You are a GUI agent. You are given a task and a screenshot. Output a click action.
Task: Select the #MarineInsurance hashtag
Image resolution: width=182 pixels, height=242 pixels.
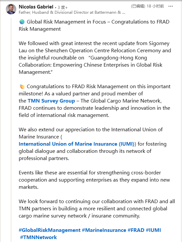pos(104,230)
